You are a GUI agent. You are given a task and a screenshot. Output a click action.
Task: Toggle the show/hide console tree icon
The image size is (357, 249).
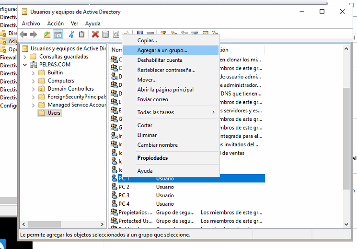pos(58,34)
